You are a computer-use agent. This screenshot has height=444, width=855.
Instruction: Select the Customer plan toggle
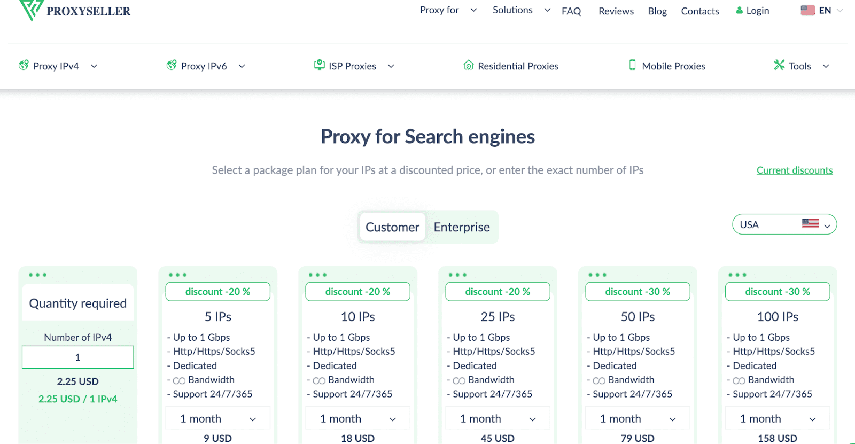click(392, 227)
